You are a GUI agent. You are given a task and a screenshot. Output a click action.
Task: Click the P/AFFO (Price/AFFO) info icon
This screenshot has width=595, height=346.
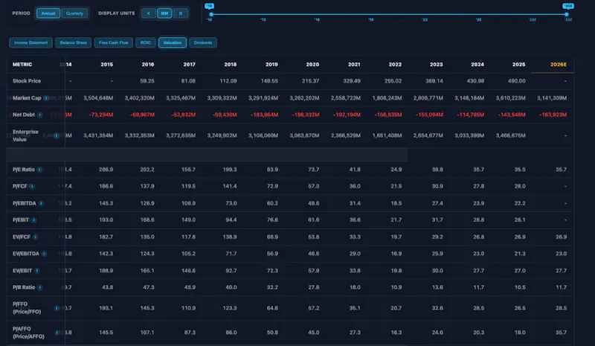pyautogui.click(x=57, y=333)
